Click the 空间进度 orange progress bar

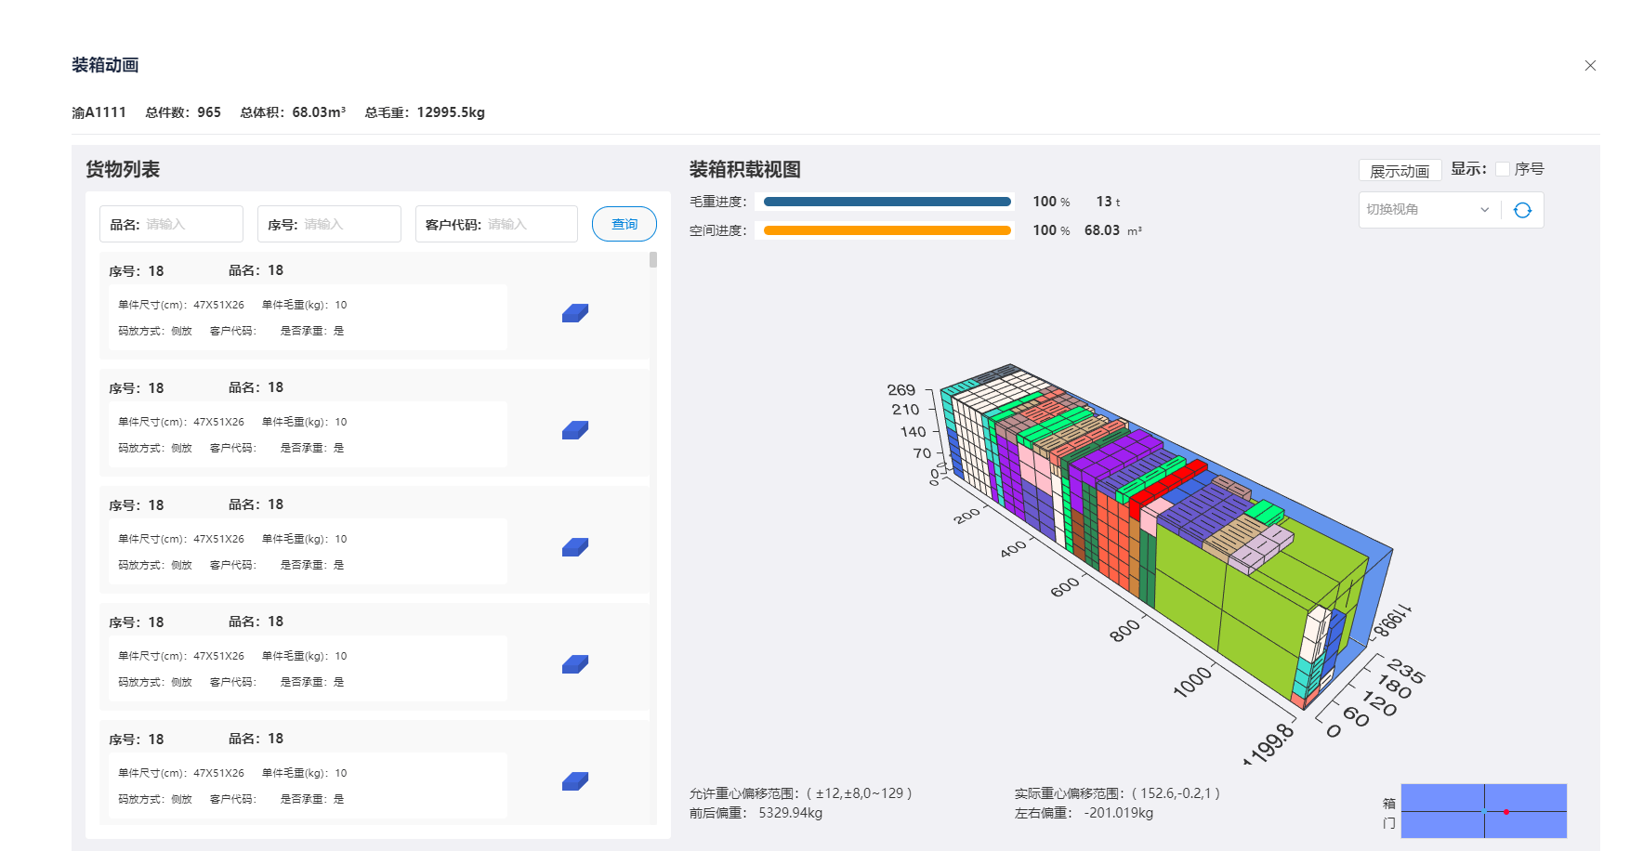click(x=887, y=230)
